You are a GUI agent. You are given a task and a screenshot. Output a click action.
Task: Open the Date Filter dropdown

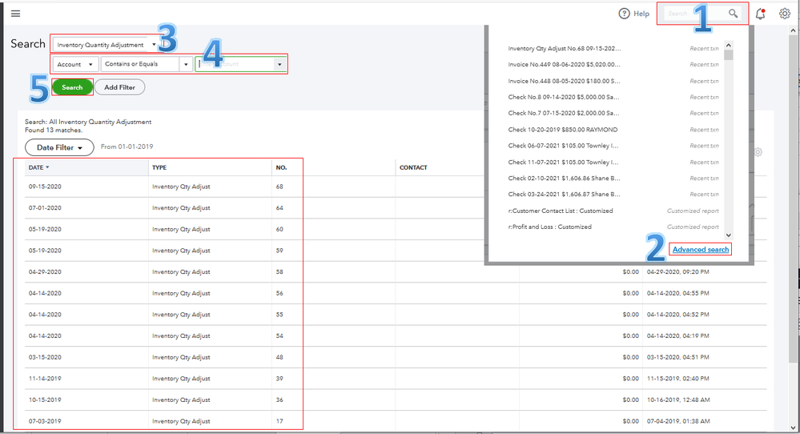[59, 147]
